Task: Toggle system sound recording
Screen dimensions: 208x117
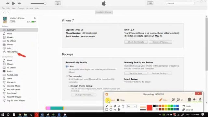Action: (x=195, y=100)
